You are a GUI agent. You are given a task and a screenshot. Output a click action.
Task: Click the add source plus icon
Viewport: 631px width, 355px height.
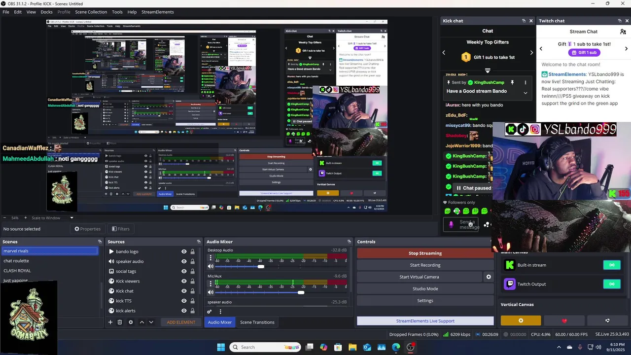(x=110, y=322)
